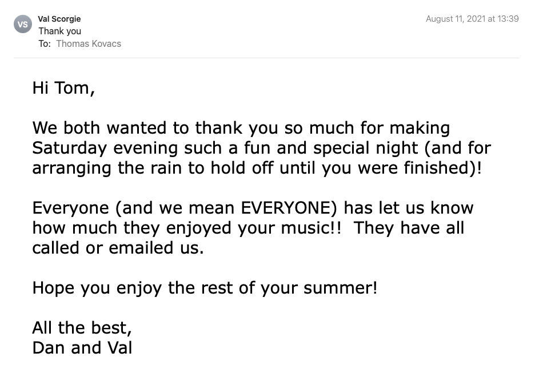Click the line starting "We both wanted"
Screen dimensions: 535x373
241,128
